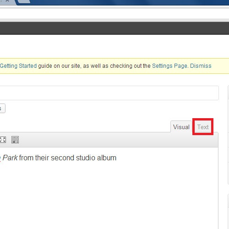Image resolution: width=229 pixels, height=229 pixels.
Task: Click the dark admin toolbar
Action: pyautogui.click(x=114, y=28)
